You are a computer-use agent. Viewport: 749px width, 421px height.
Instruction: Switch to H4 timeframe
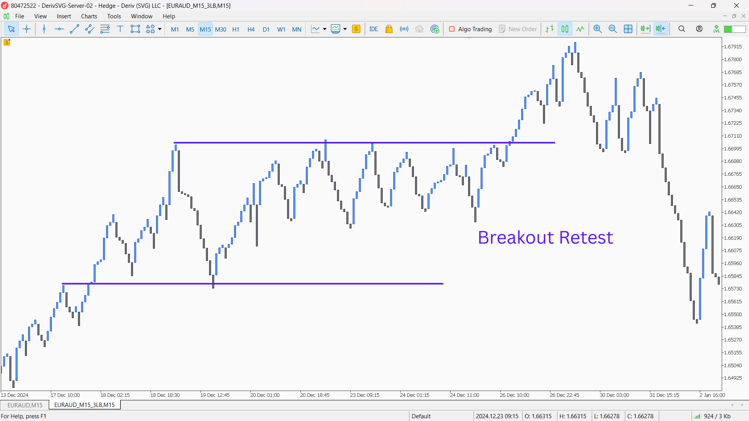(x=251, y=29)
